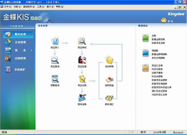187x135 pixels.
Task: Open the 工具(T) menu
Action: pyautogui.click(x=41, y=7)
